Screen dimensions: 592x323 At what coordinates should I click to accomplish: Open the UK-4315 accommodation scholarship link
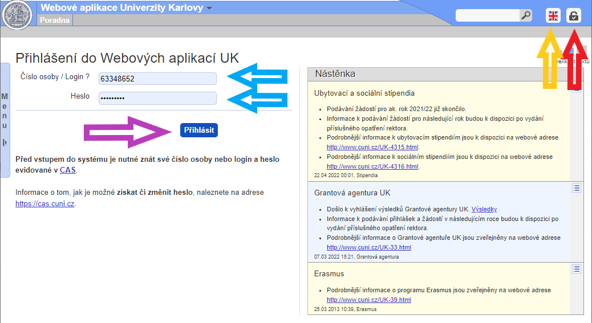tap(372, 147)
